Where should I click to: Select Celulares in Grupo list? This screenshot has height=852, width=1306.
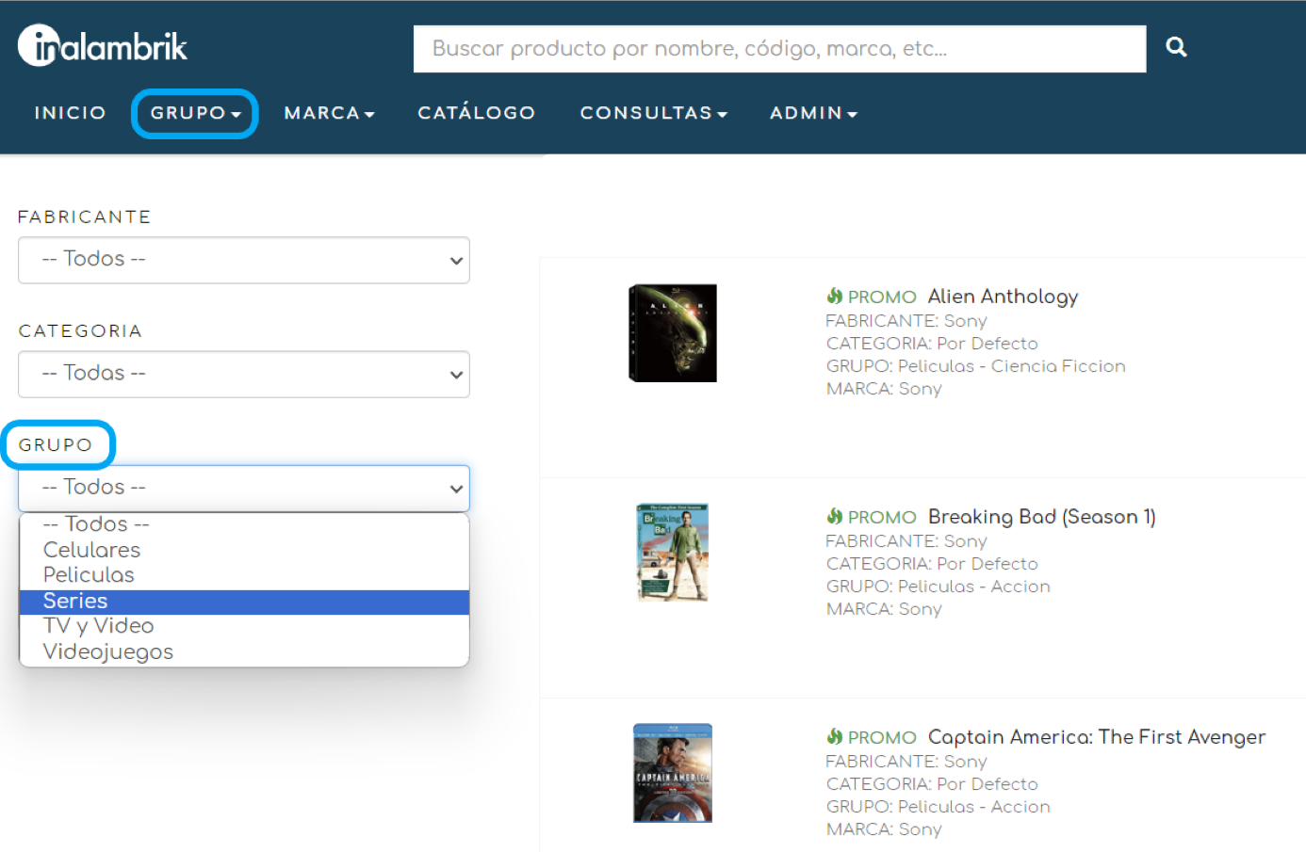[x=244, y=550]
